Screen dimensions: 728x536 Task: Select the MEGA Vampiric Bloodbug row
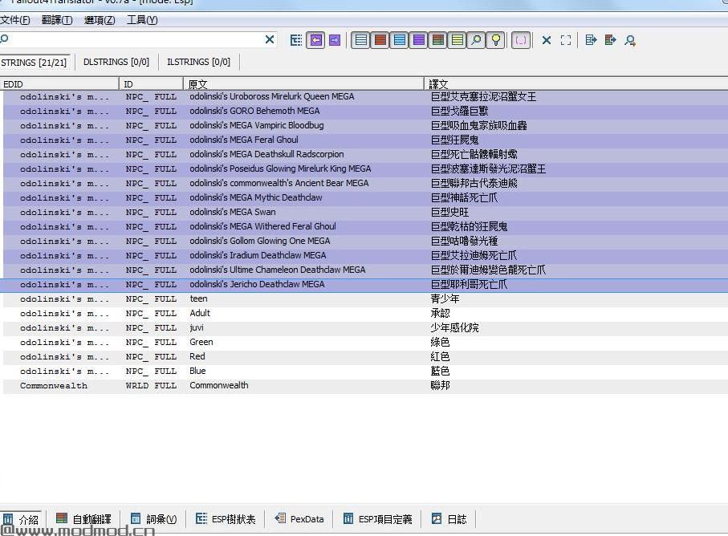(x=365, y=125)
